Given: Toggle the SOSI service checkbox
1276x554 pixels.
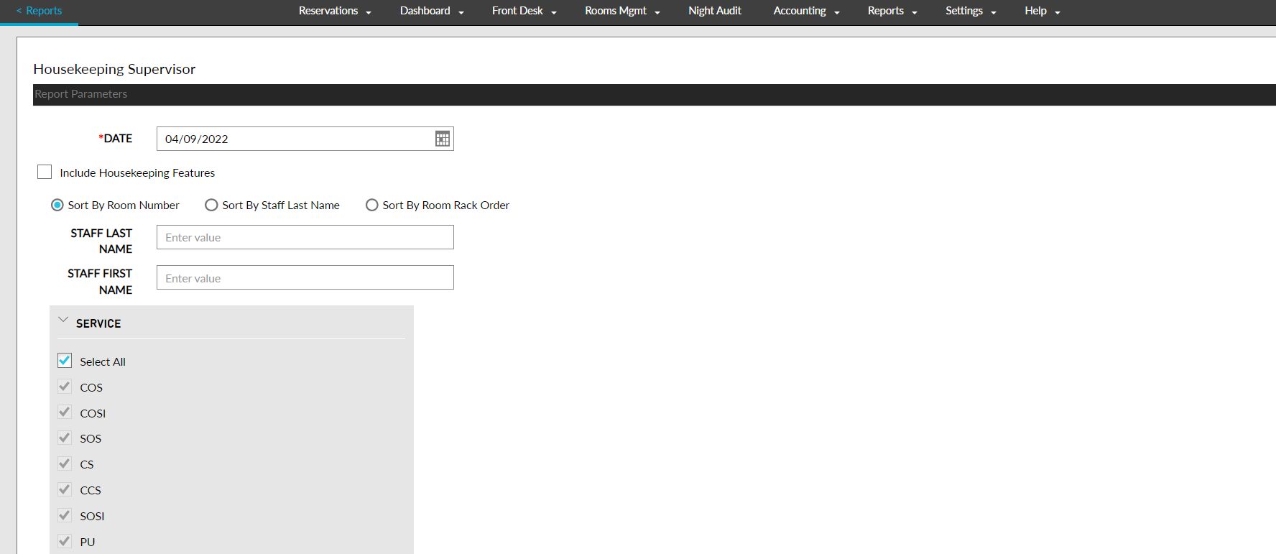Looking at the screenshot, I should 65,515.
